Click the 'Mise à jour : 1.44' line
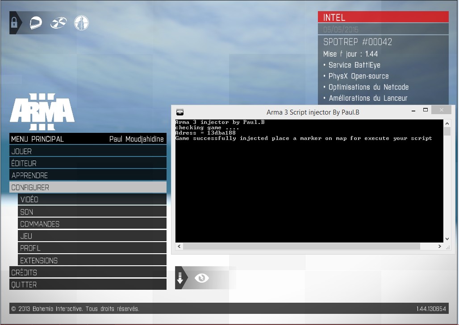459x325 pixels. [x=351, y=54]
